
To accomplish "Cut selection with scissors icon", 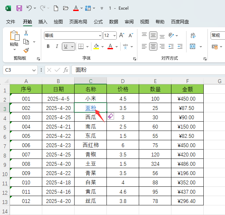I will [26, 33].
